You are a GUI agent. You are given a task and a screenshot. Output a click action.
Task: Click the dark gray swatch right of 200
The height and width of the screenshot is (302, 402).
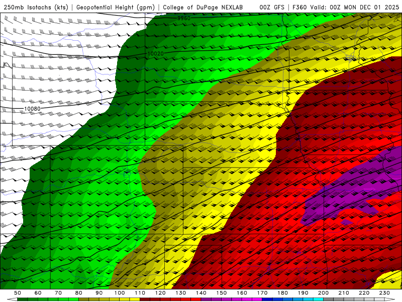coord(328,299)
